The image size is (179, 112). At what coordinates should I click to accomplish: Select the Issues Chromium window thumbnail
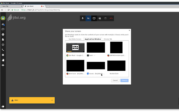pos(96,66)
